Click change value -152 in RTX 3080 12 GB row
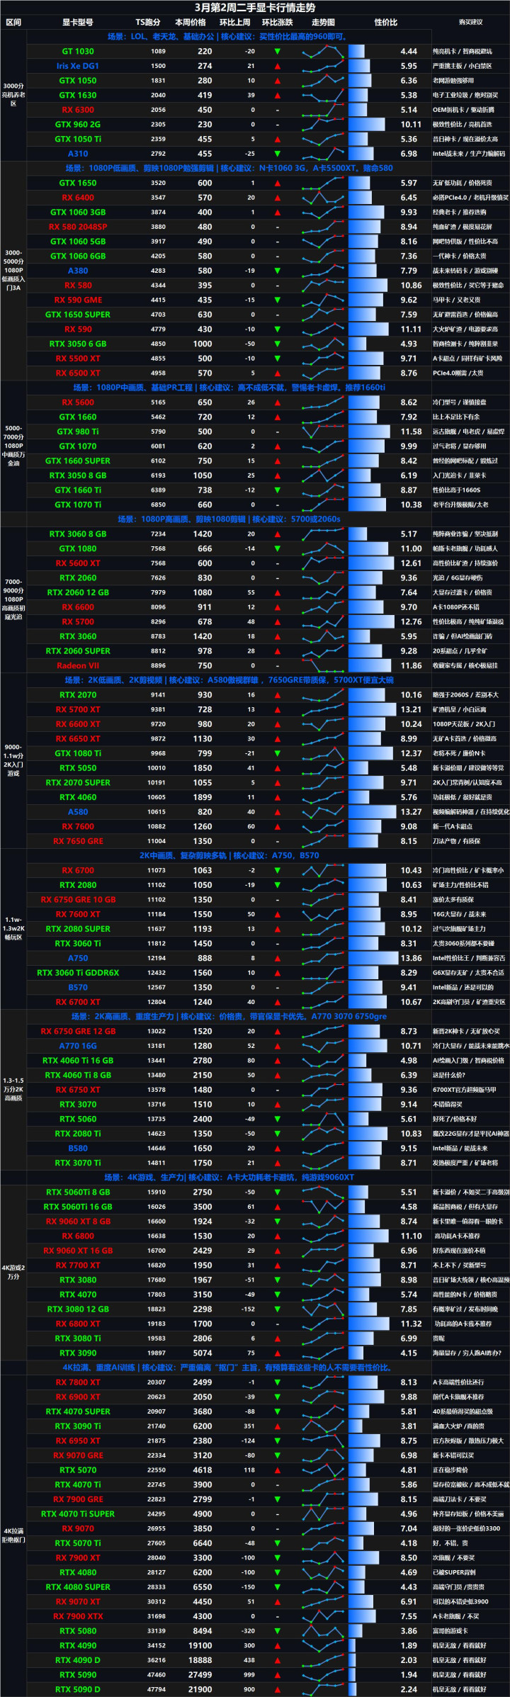Image resolution: width=510 pixels, height=1697 pixels. click(248, 1309)
